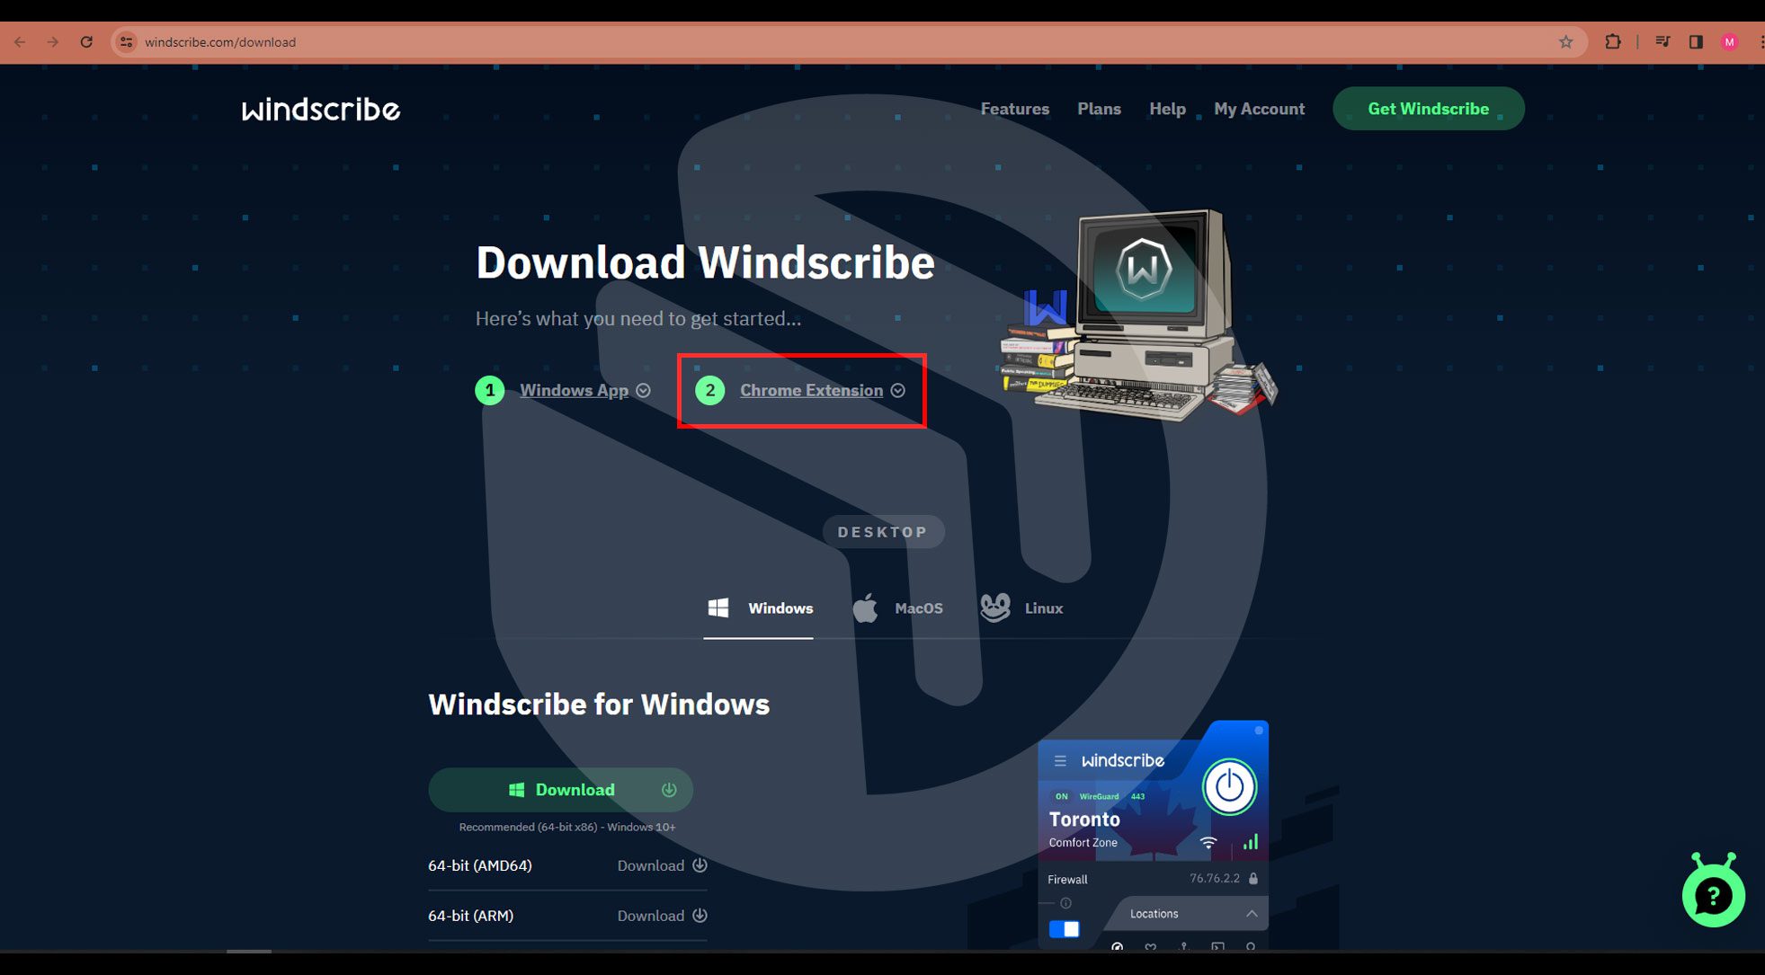
Task: Open the Help page
Action: pyautogui.click(x=1167, y=109)
